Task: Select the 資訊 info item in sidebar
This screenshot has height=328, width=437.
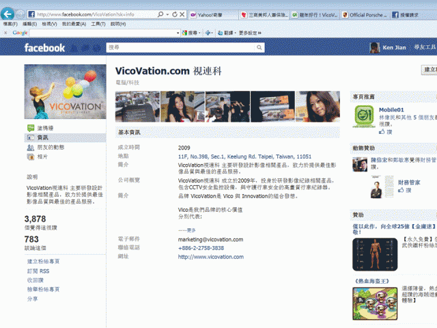Action: pyautogui.click(x=42, y=137)
